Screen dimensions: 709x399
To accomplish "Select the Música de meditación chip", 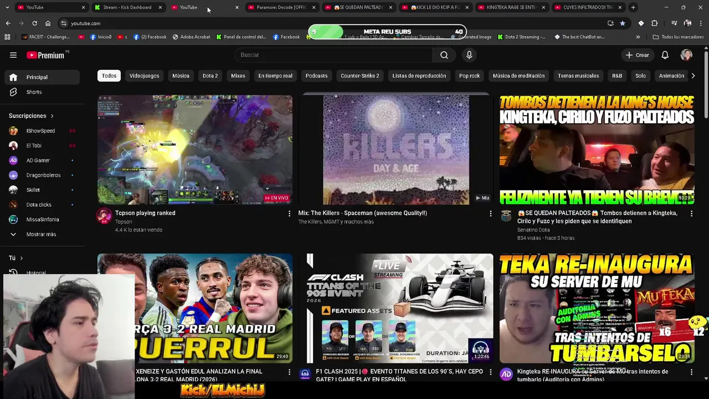I will [x=518, y=76].
